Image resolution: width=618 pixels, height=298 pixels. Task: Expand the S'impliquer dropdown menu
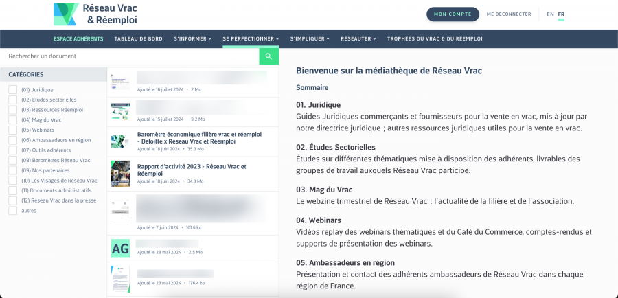pyautogui.click(x=310, y=38)
